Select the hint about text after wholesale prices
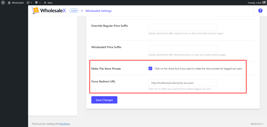267x127 pixels. 187,55
